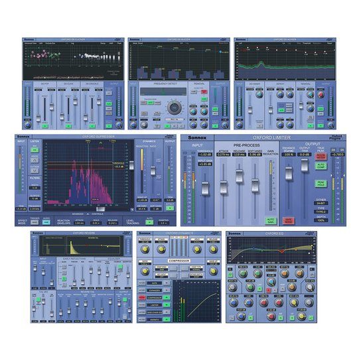Open the Type TYPE-2 selector in Limiter
The image size is (361, 361).
(321, 212)
